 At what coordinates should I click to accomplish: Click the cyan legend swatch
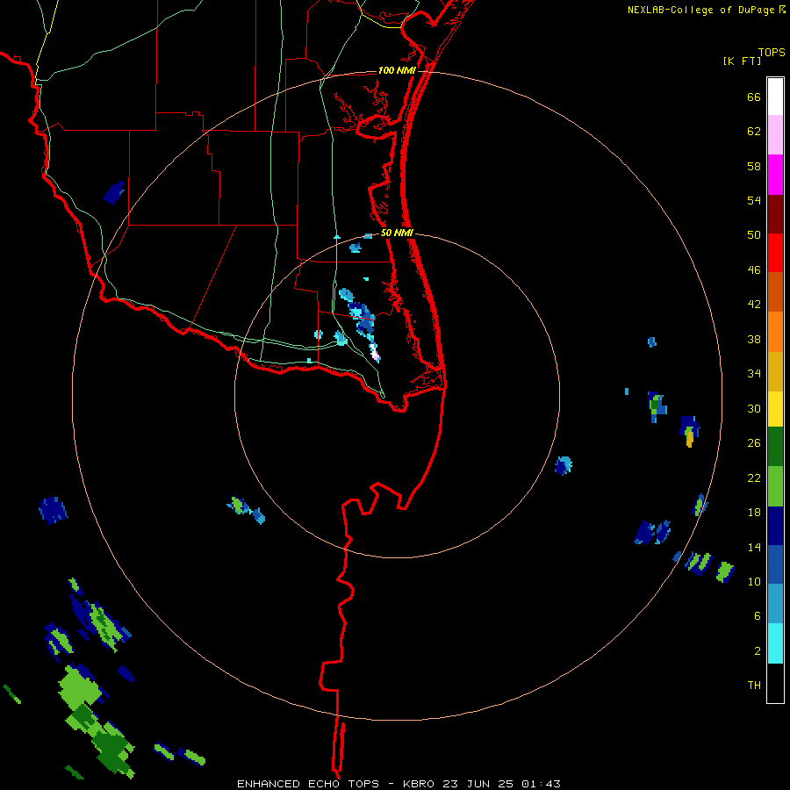coord(775,643)
